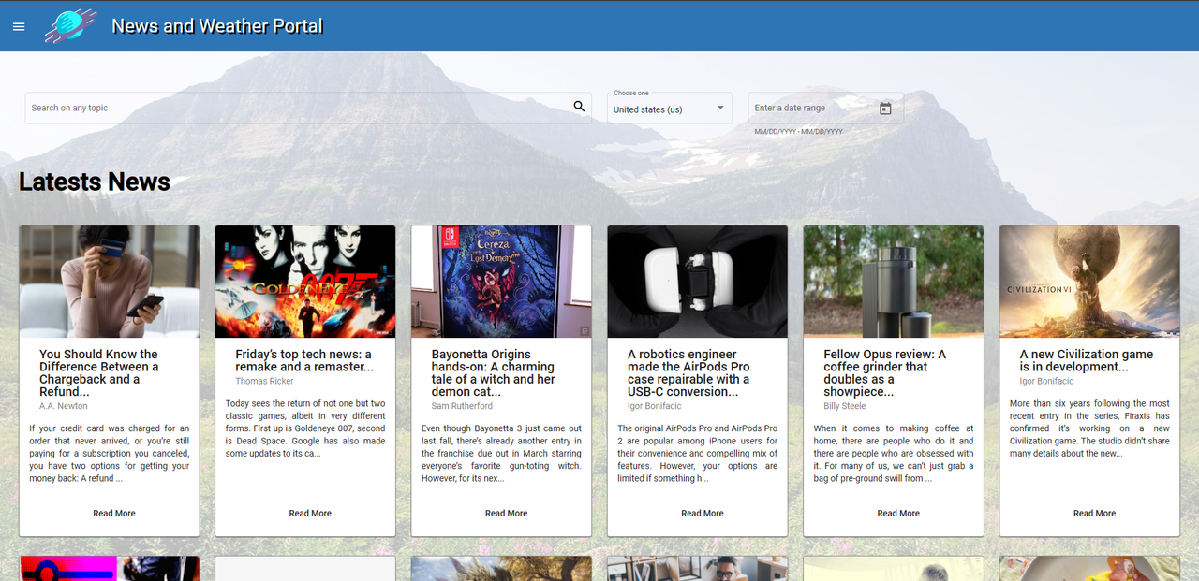
Task: Open the GoldenEye 007 thumbnail
Action: point(305,282)
